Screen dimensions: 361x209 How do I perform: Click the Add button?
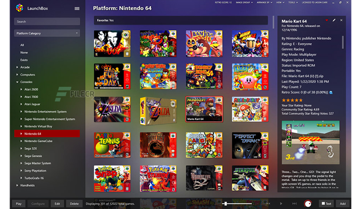342,203
